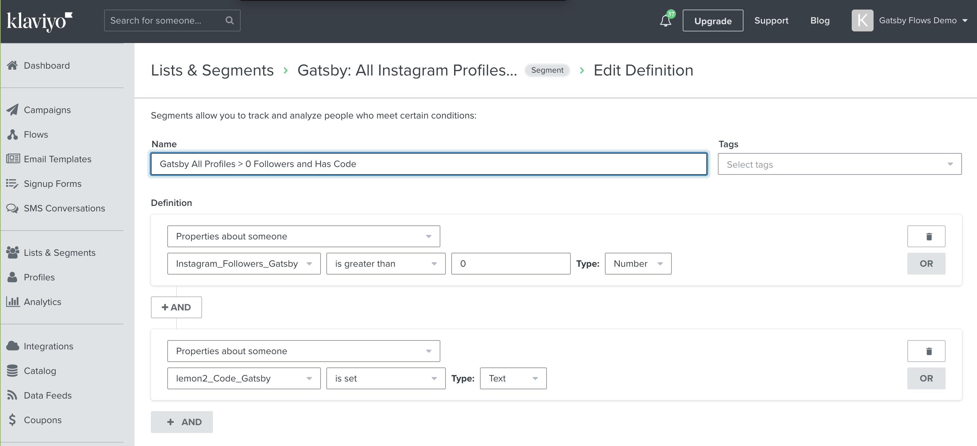Open second Properties about someone dropdown
The width and height of the screenshot is (977, 446).
303,351
